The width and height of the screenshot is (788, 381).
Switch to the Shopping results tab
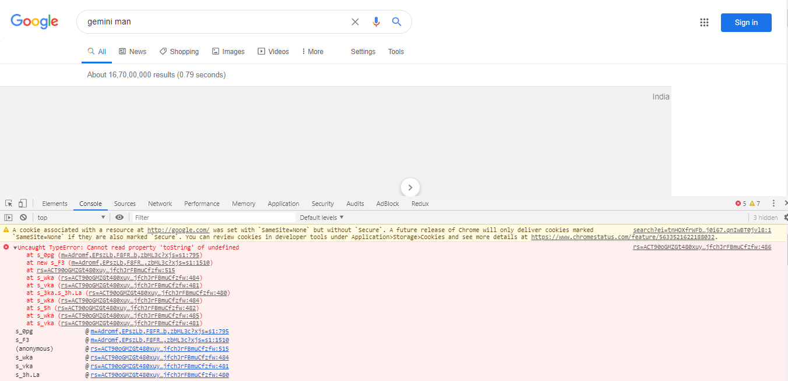click(179, 52)
